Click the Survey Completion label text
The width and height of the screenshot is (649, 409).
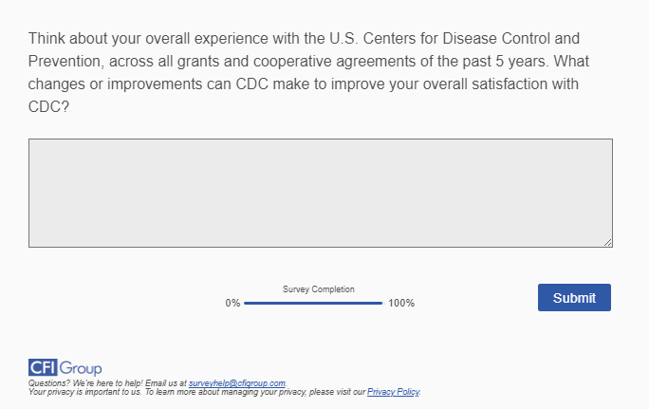click(x=319, y=289)
